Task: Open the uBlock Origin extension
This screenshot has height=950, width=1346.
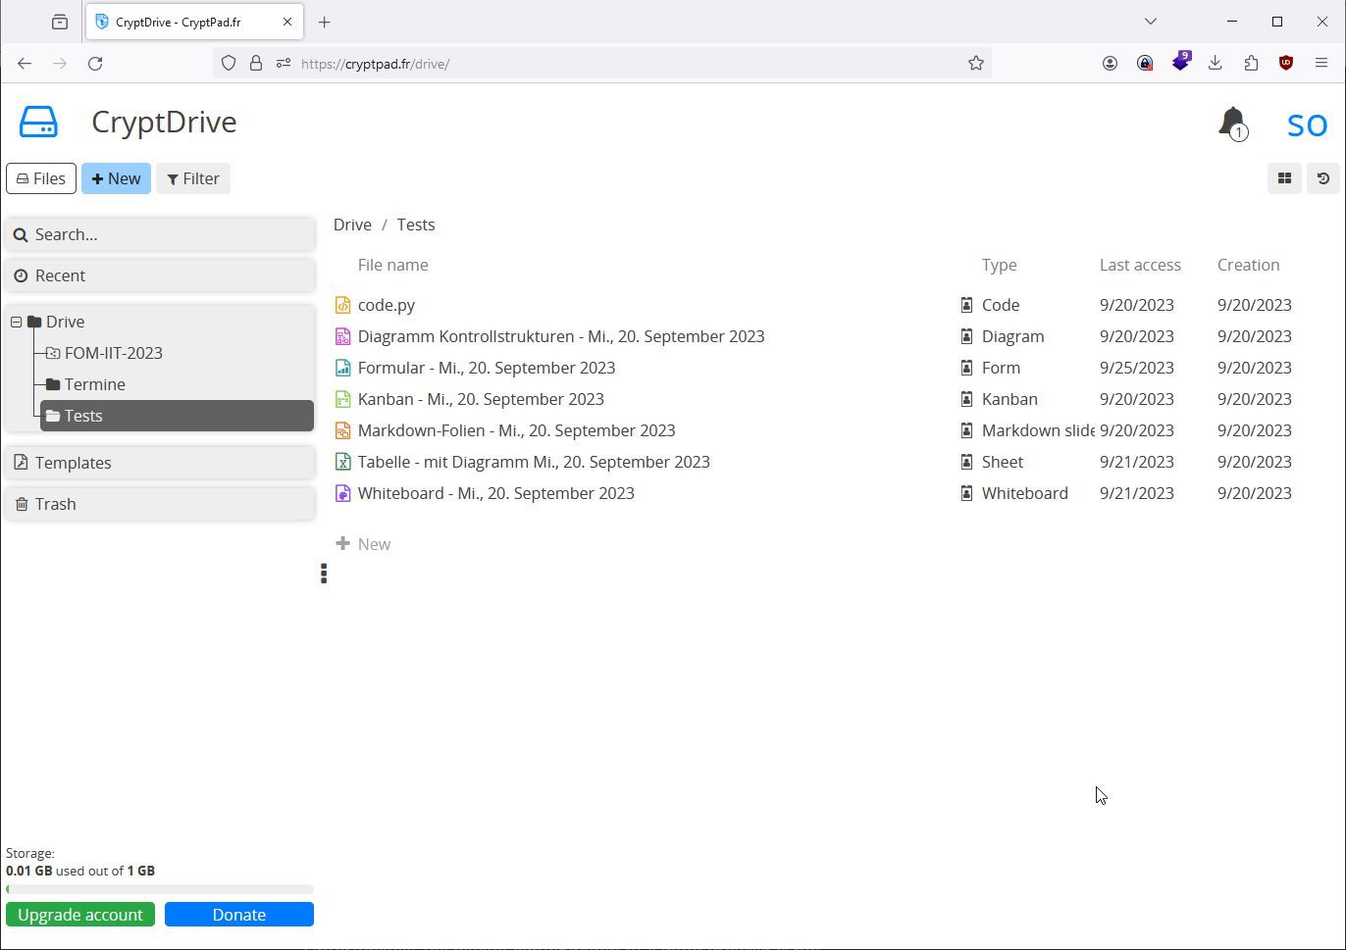Action: [1285, 64]
